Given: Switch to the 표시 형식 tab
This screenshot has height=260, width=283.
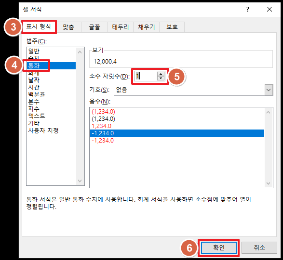Looking at the screenshot, I should click(39, 27).
